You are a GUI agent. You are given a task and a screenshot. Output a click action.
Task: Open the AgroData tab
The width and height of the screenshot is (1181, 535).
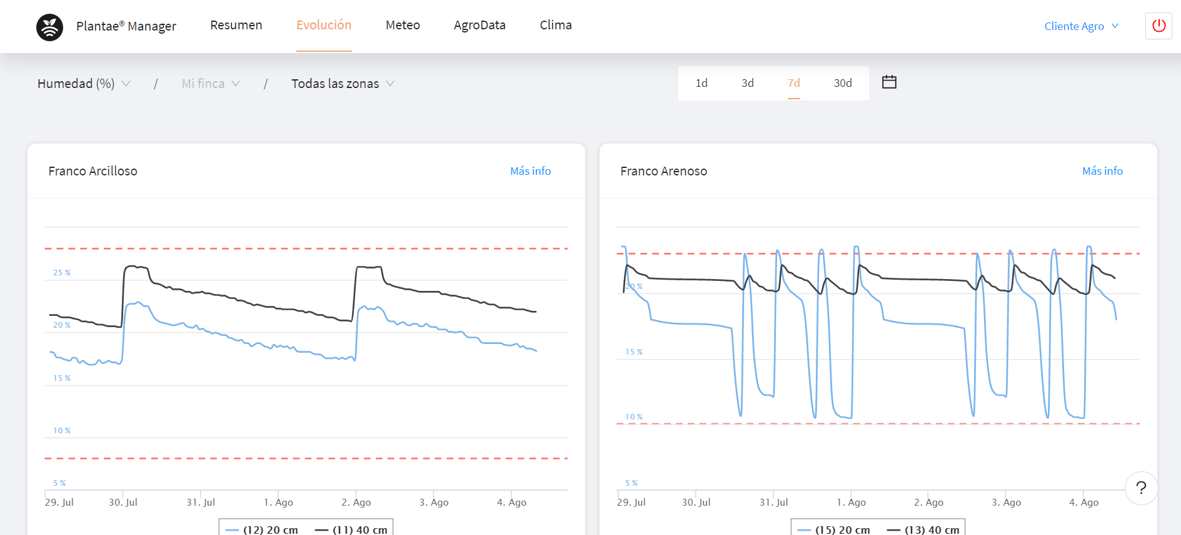point(480,25)
